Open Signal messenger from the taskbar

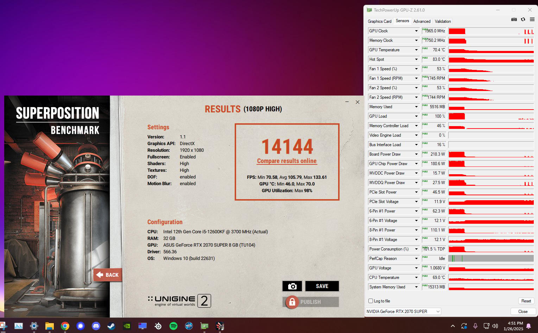tap(81, 326)
